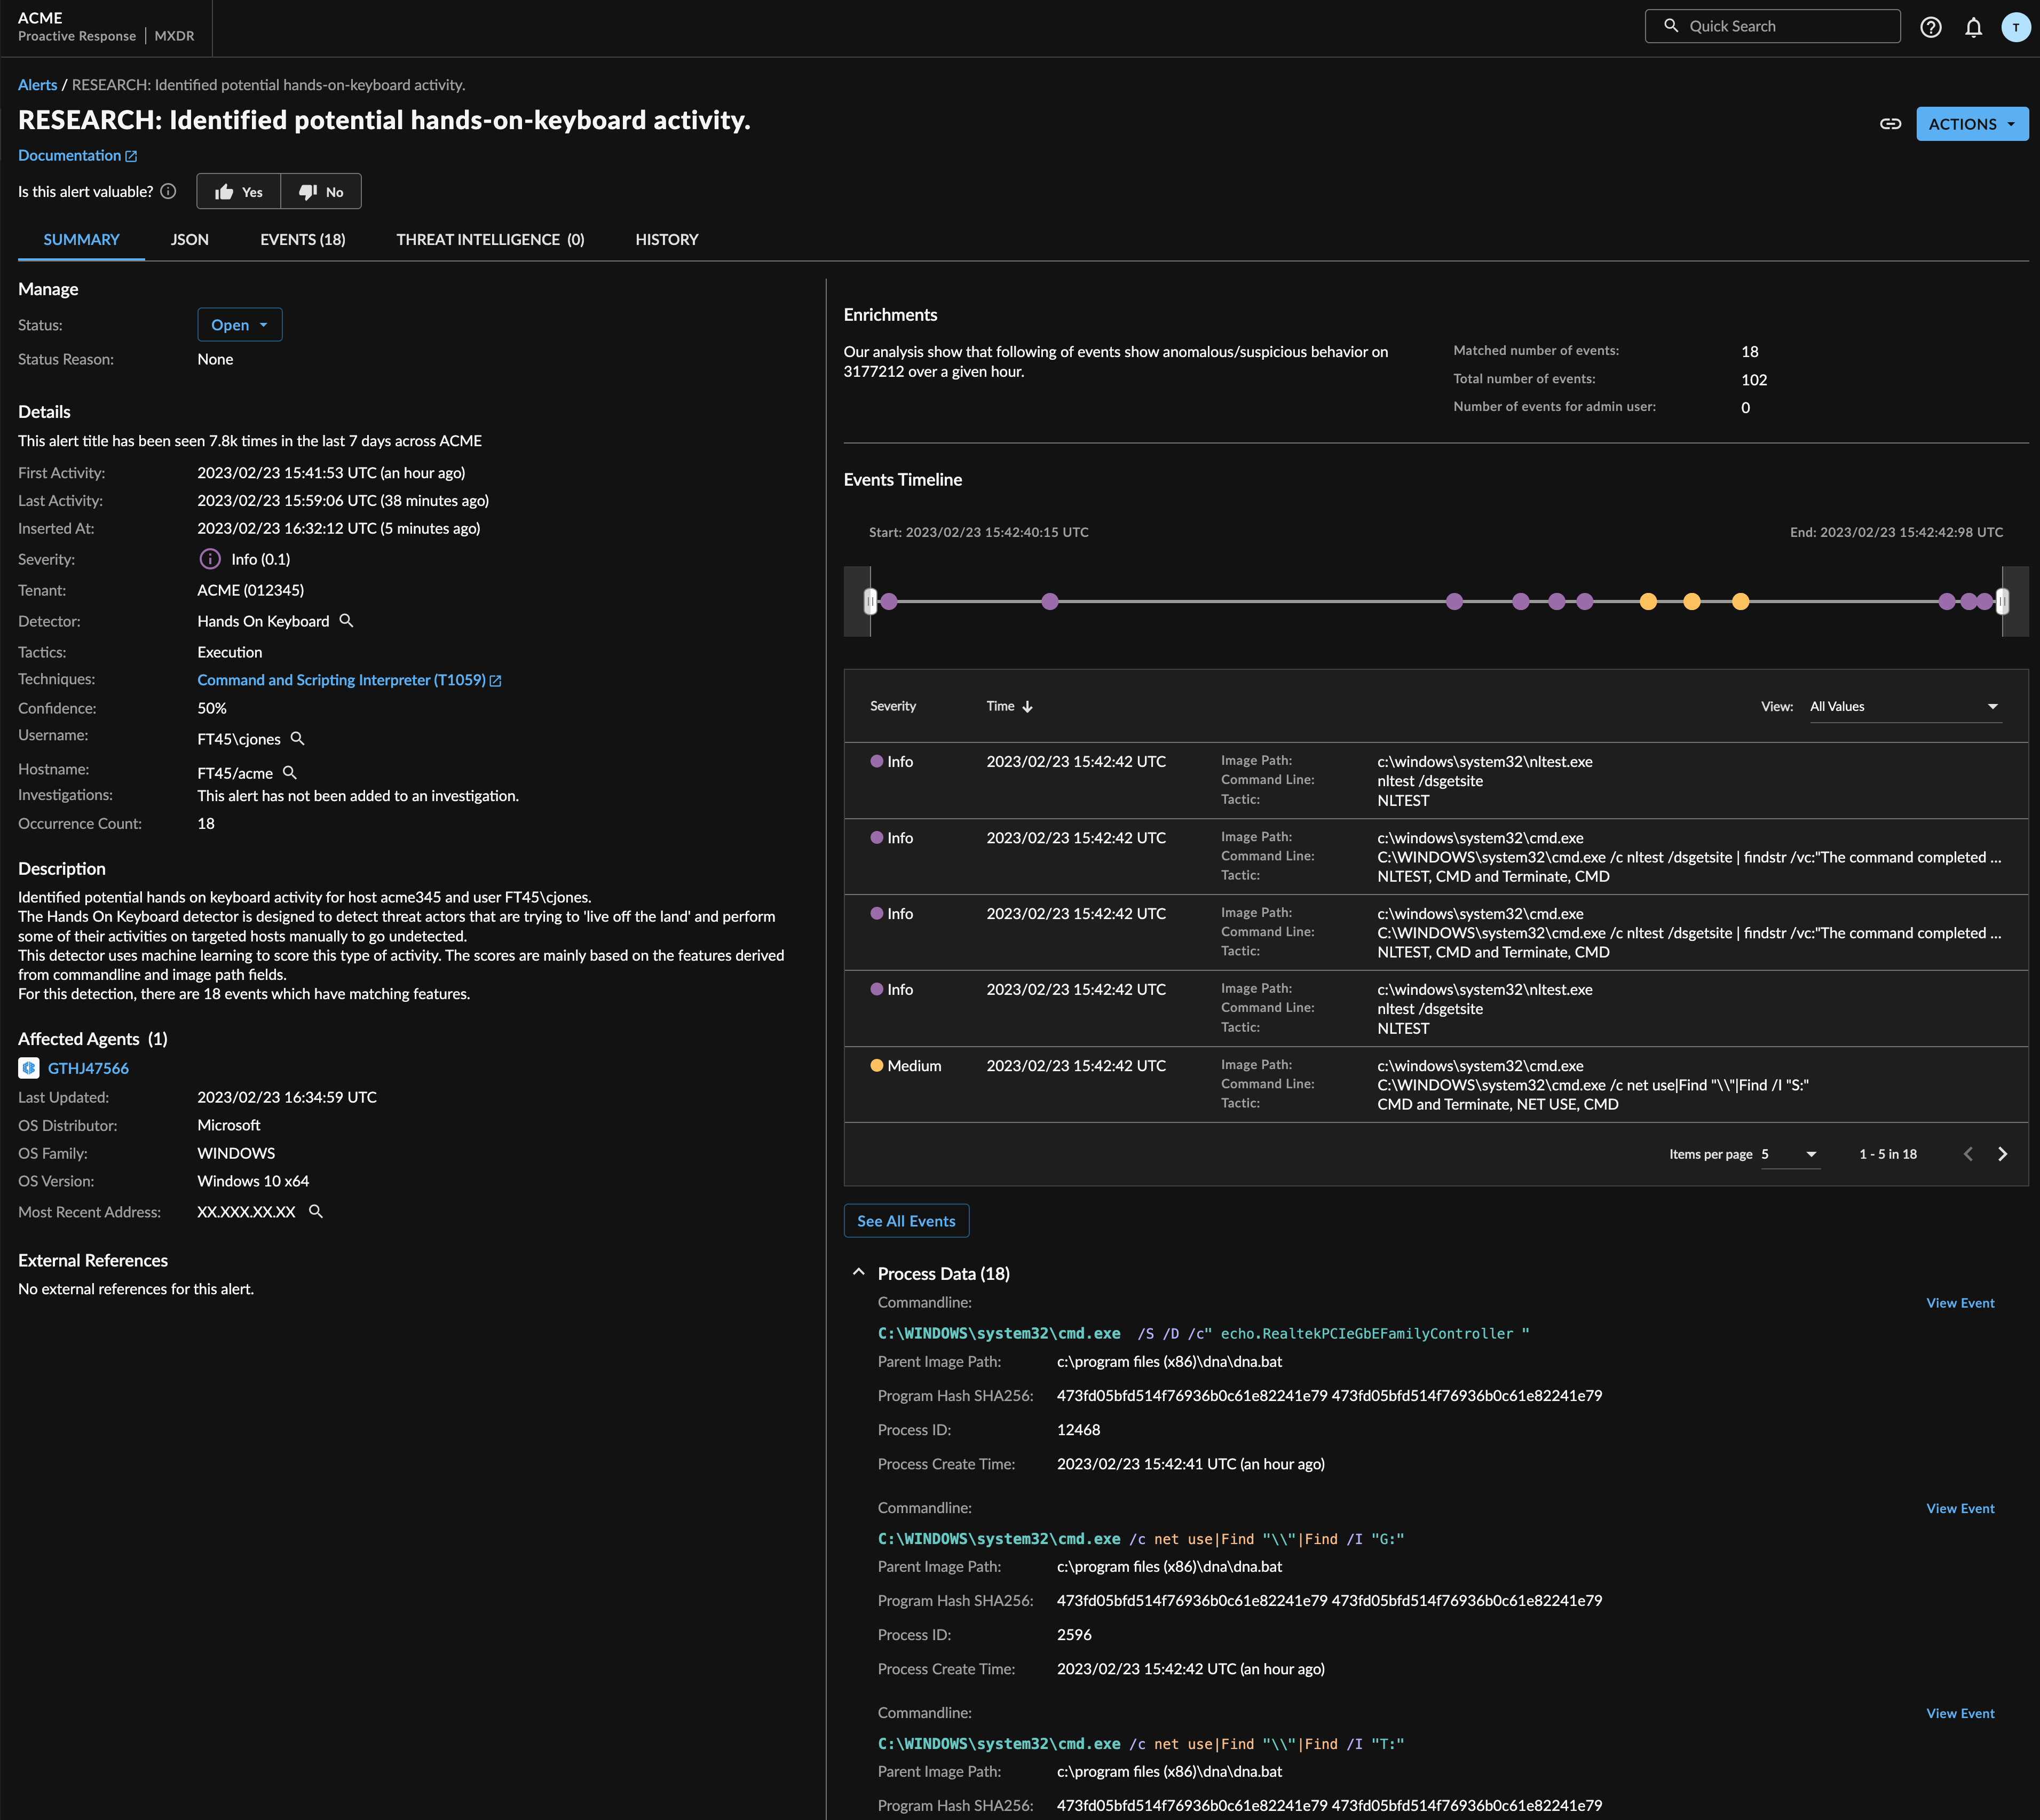Screen dimensions: 2040x1820
Task: Click the Info severity circle icon
Action: coord(210,559)
